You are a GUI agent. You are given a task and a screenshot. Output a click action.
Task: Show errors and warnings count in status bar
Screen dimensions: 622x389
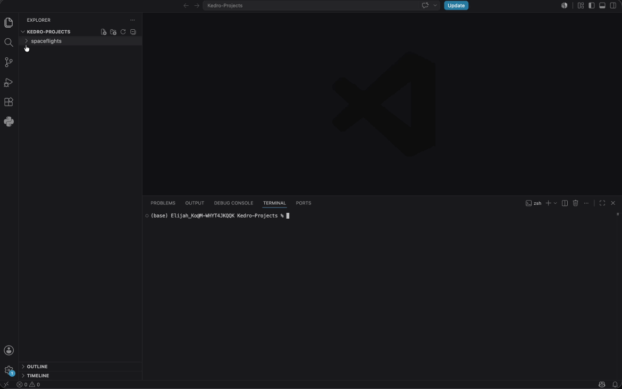tap(28, 384)
